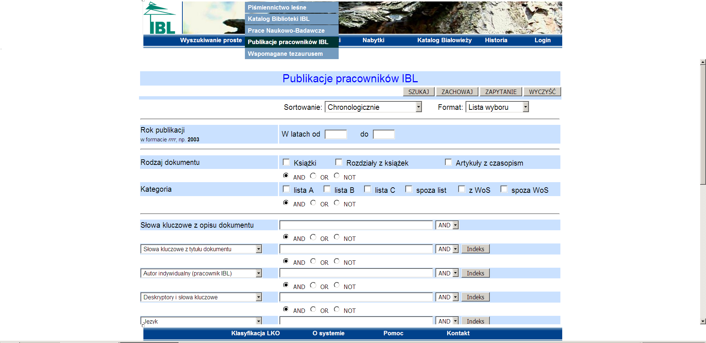Click the vertical scrollbar thumb
Screen dimensions: 706x343
pyautogui.click(x=703, y=125)
